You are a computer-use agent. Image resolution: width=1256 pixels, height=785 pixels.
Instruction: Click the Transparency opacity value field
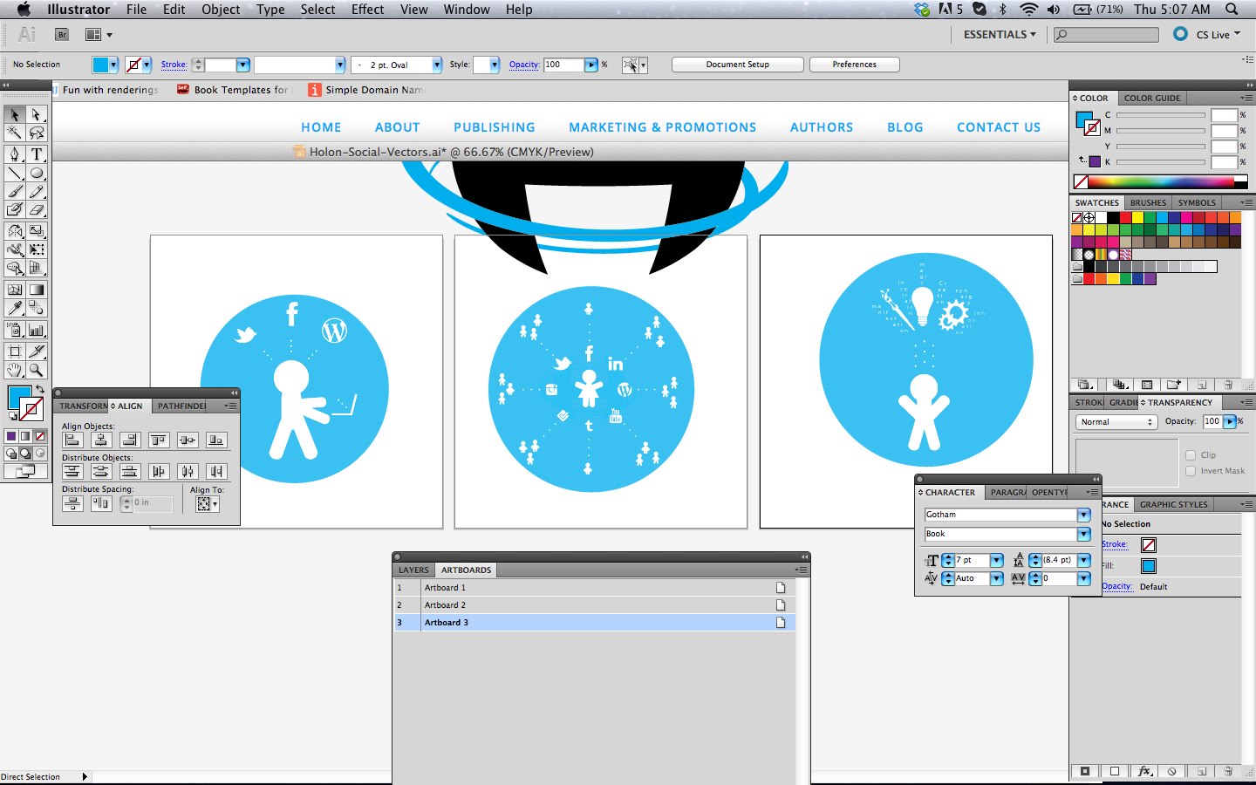coord(1212,421)
